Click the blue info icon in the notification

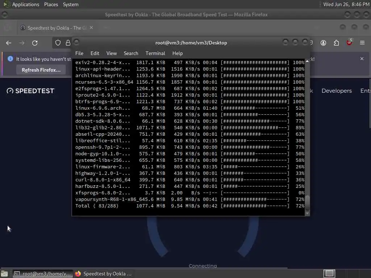click(x=10, y=59)
